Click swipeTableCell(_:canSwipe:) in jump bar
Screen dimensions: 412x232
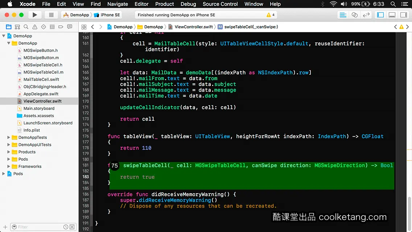pyautogui.click(x=251, y=27)
